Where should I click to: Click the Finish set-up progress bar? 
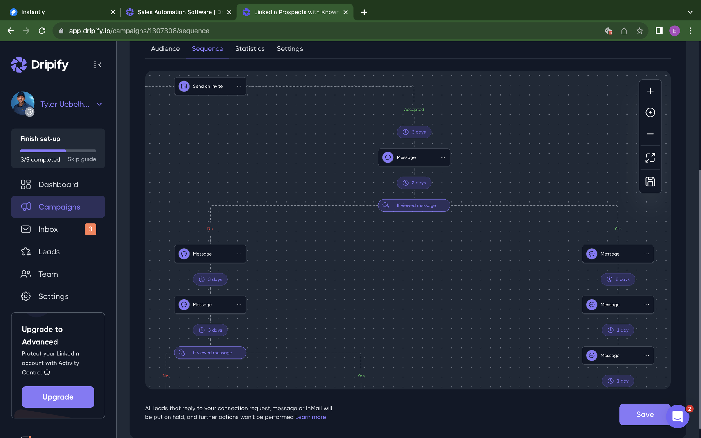(58, 151)
